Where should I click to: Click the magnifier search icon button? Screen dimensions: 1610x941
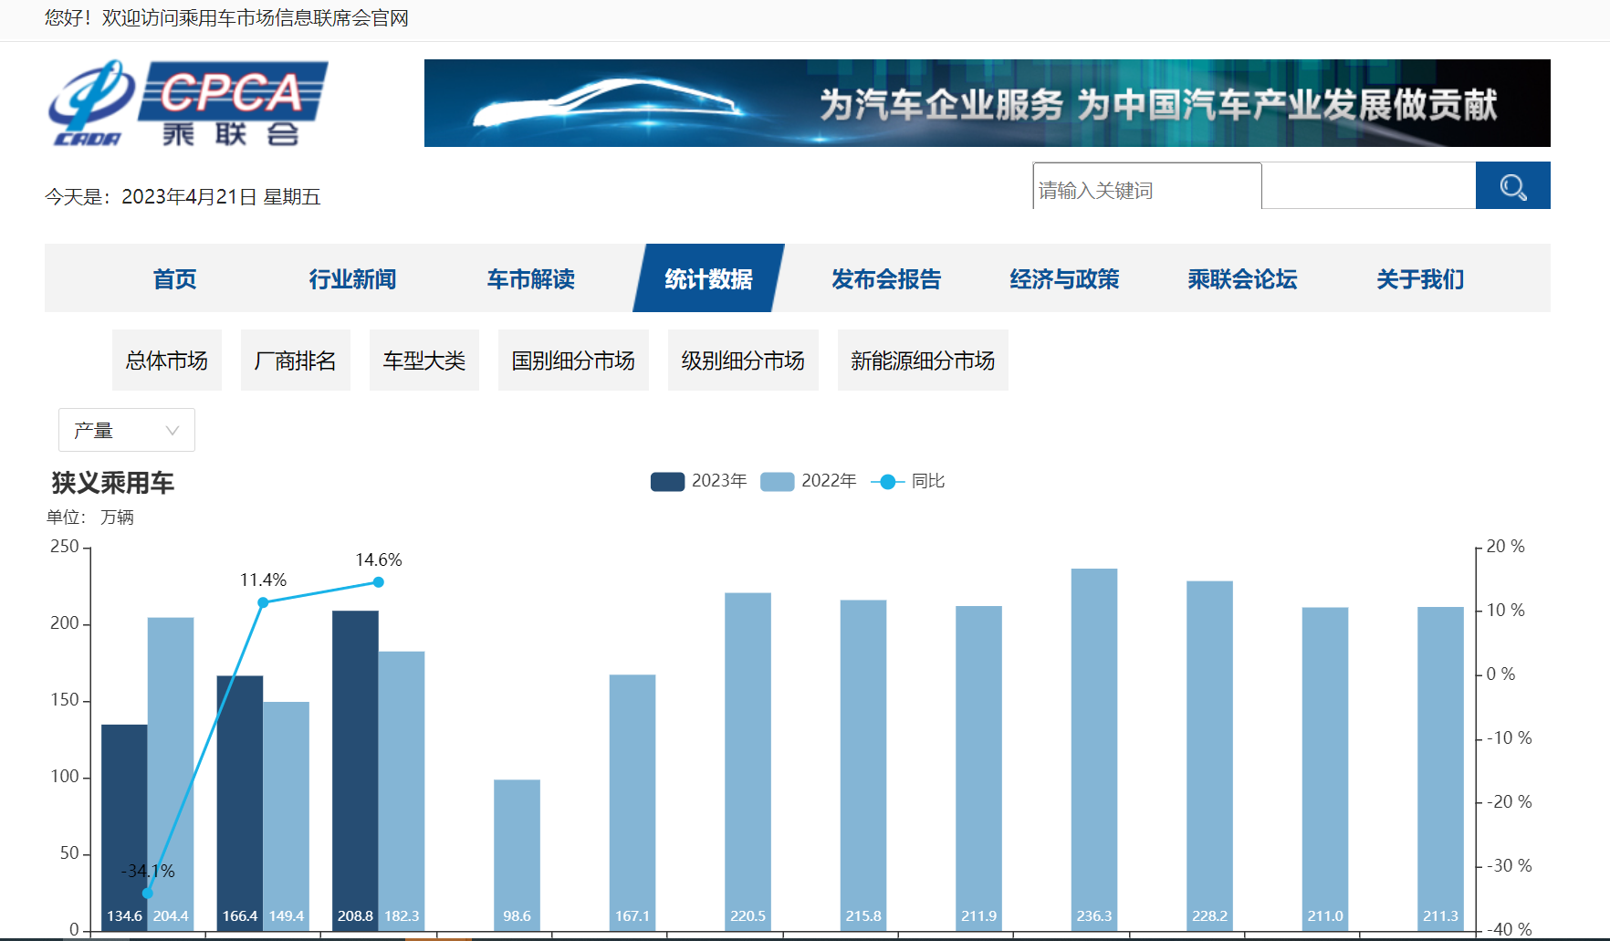1512,186
